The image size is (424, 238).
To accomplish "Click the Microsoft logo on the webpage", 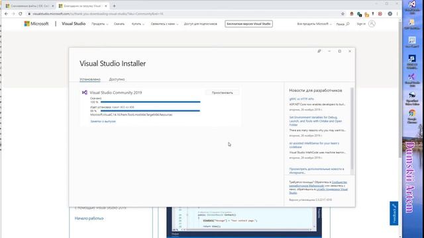I will pos(36,24).
